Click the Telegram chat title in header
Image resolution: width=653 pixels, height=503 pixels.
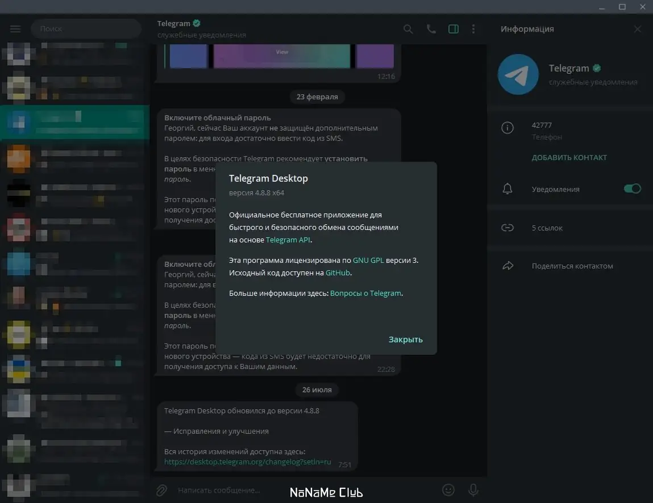(174, 24)
